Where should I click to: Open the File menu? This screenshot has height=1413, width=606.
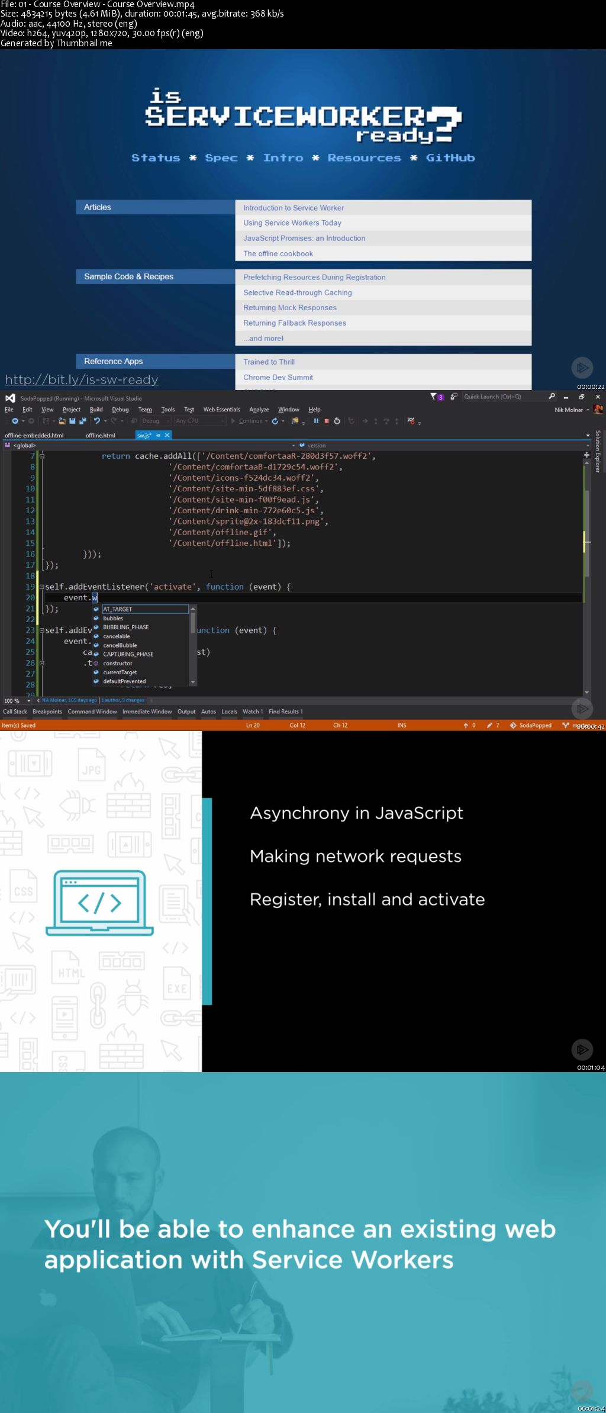[9, 410]
